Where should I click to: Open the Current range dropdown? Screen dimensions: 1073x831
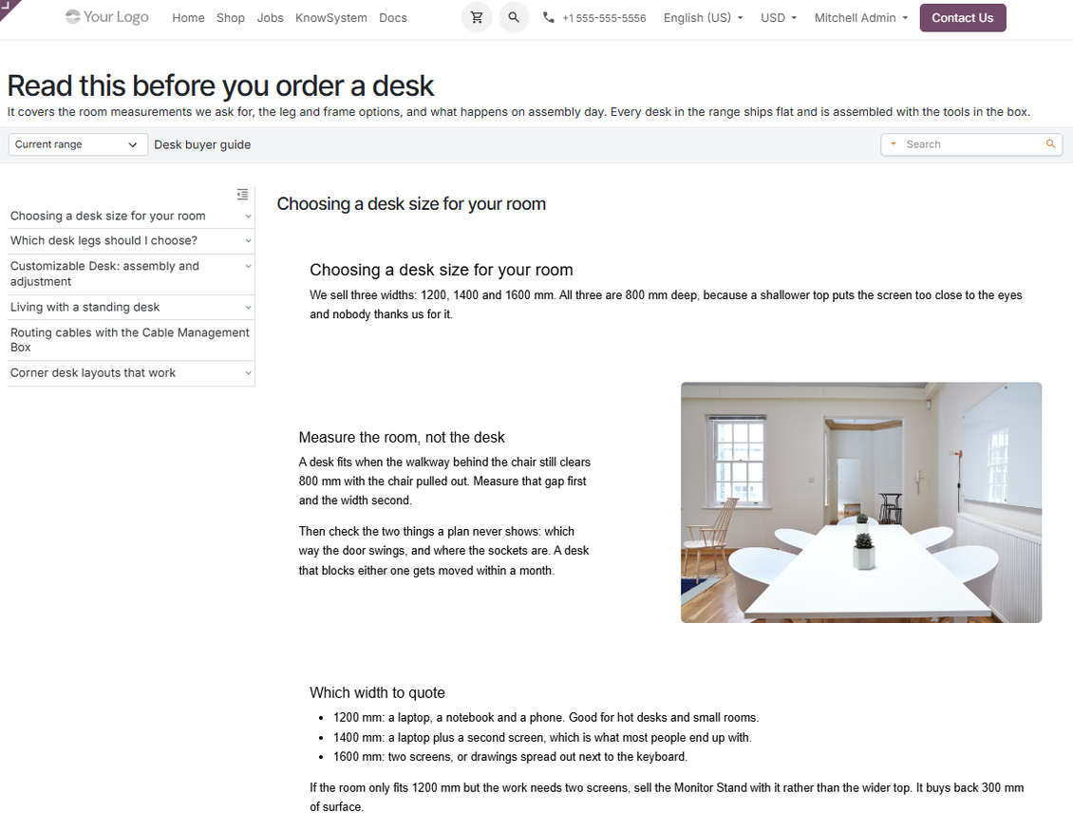coord(77,144)
